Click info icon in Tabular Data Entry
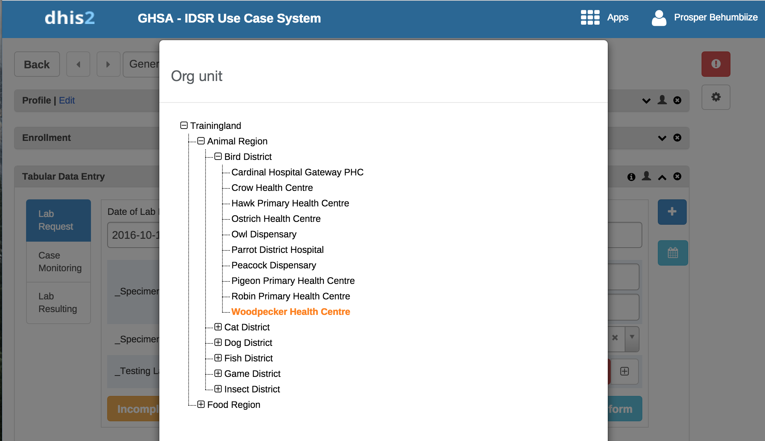This screenshot has height=441, width=765. (x=631, y=177)
